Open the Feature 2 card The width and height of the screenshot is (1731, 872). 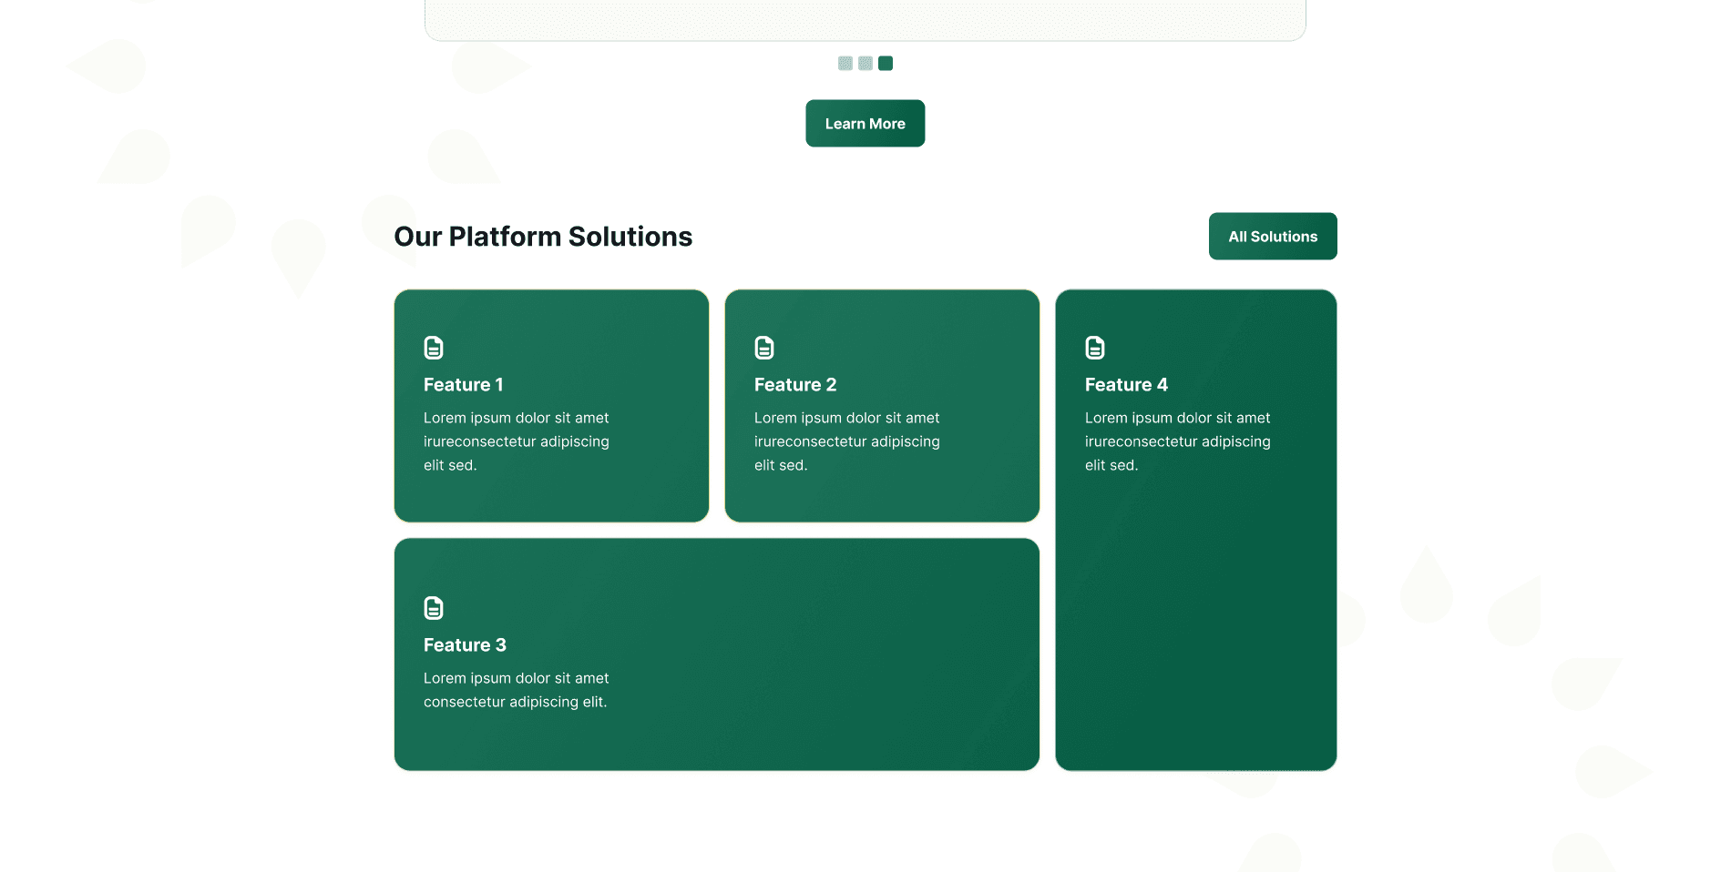pyautogui.click(x=881, y=405)
